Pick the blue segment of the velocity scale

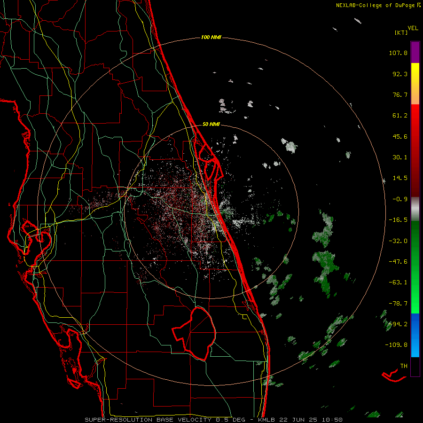[x=415, y=335]
